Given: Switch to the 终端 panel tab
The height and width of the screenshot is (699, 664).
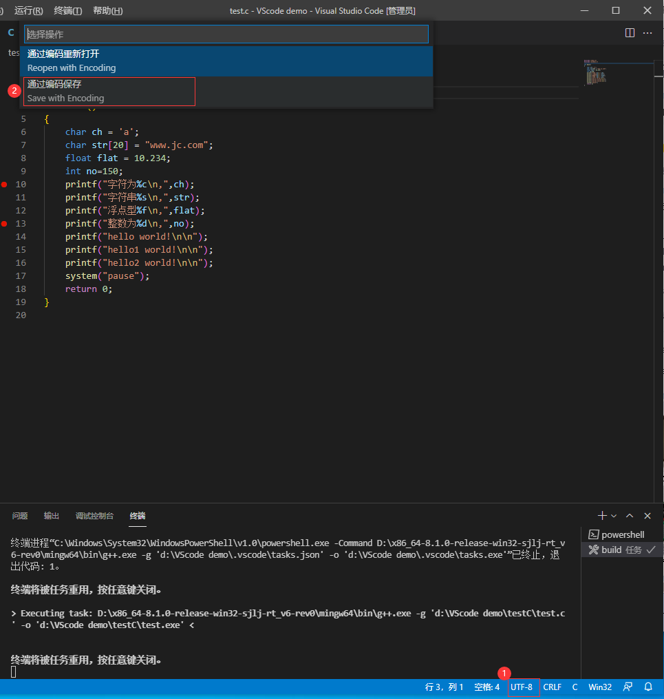Looking at the screenshot, I should click(x=138, y=516).
